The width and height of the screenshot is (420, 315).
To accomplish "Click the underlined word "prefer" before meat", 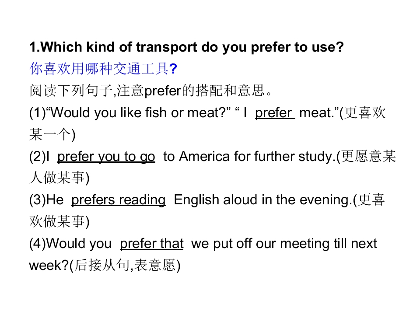I will click(275, 113).
